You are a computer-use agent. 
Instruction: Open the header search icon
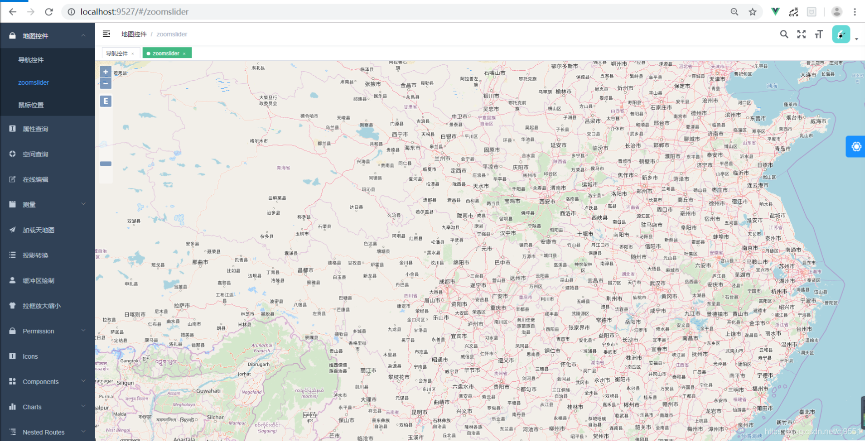(784, 34)
